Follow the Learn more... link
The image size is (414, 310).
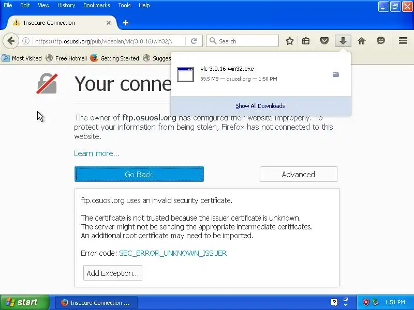pos(97,153)
